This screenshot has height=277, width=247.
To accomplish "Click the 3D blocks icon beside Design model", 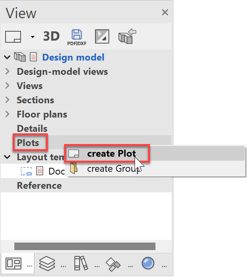I will [x=20, y=57].
